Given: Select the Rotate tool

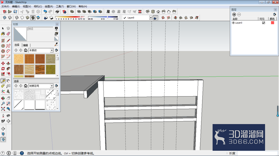Looking at the screenshot, I should (3, 69).
